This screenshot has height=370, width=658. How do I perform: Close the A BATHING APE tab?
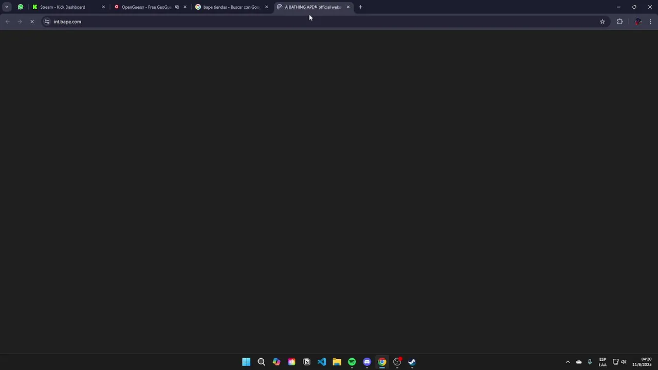[x=348, y=7]
